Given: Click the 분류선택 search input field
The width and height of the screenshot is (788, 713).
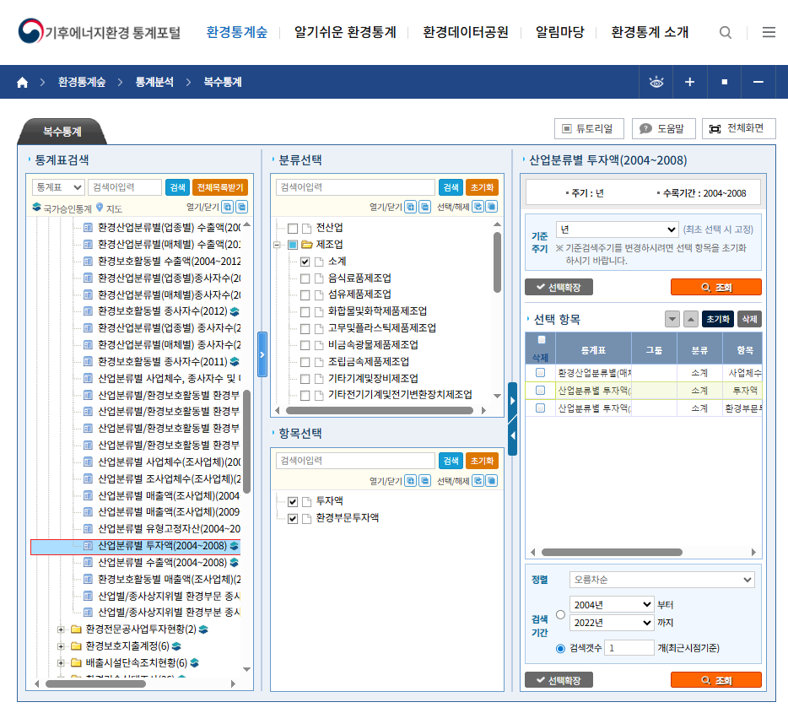Looking at the screenshot, I should (355, 187).
